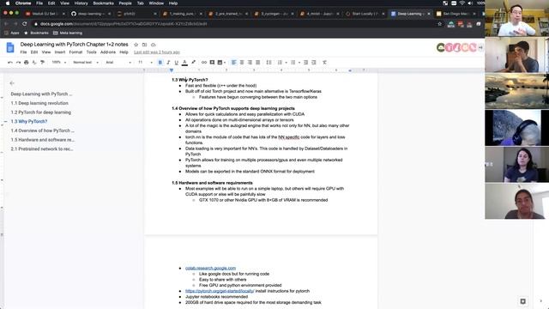Bookmark this page with star icon

tap(439, 24)
